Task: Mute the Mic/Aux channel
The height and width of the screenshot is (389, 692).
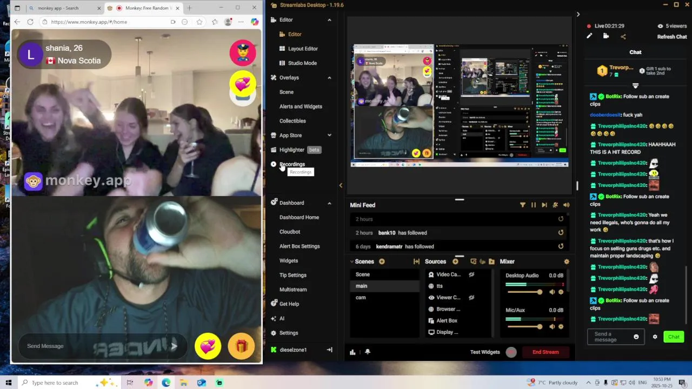Action: pos(552,327)
